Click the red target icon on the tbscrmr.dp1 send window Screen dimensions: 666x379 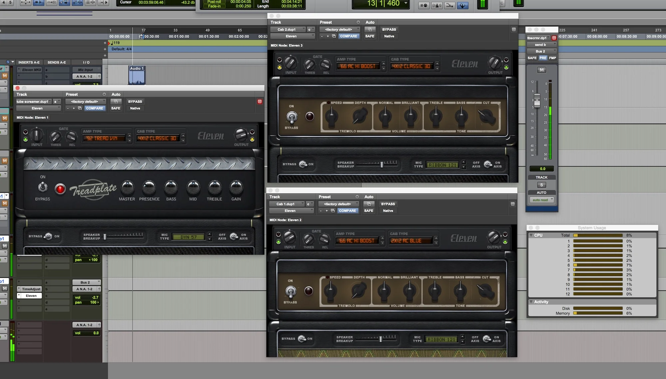tap(554, 38)
